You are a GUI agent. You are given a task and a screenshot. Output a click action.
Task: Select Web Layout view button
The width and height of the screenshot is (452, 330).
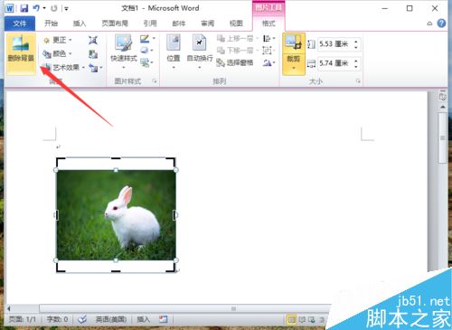(x=311, y=319)
